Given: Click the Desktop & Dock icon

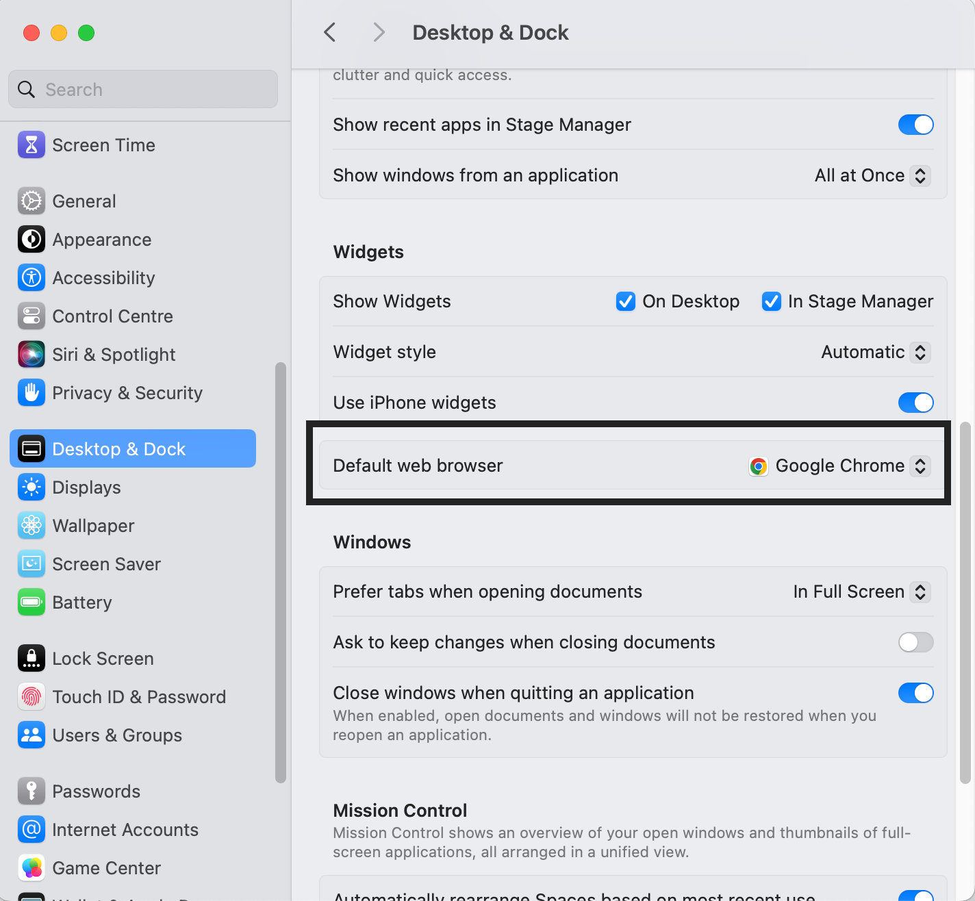Looking at the screenshot, I should (x=31, y=449).
